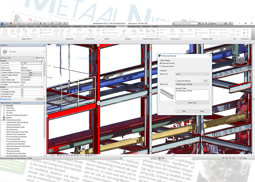Expand the Ceiling Plans tree node
The height and width of the screenshot is (182, 255).
[x=4, y=111]
